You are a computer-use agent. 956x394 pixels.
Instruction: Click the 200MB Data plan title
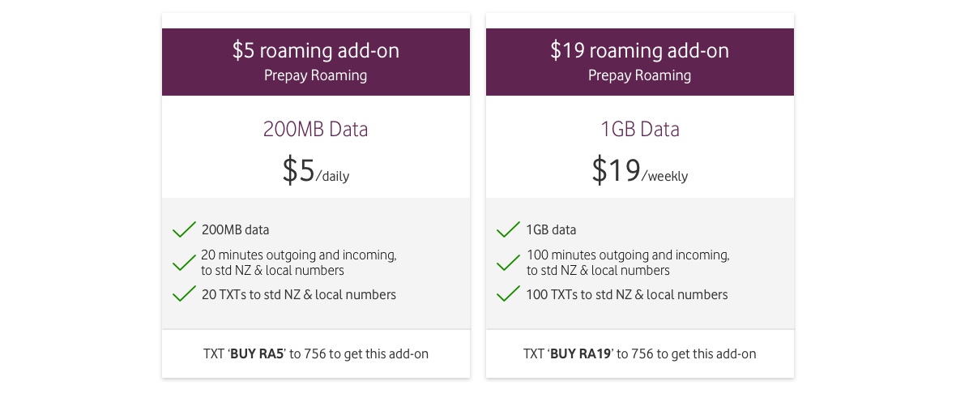pos(316,129)
